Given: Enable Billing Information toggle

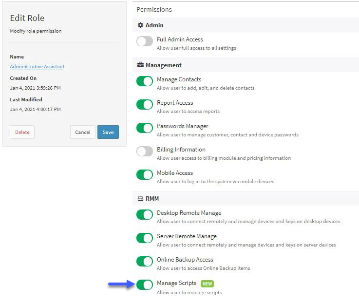Looking at the screenshot, I should tap(145, 151).
